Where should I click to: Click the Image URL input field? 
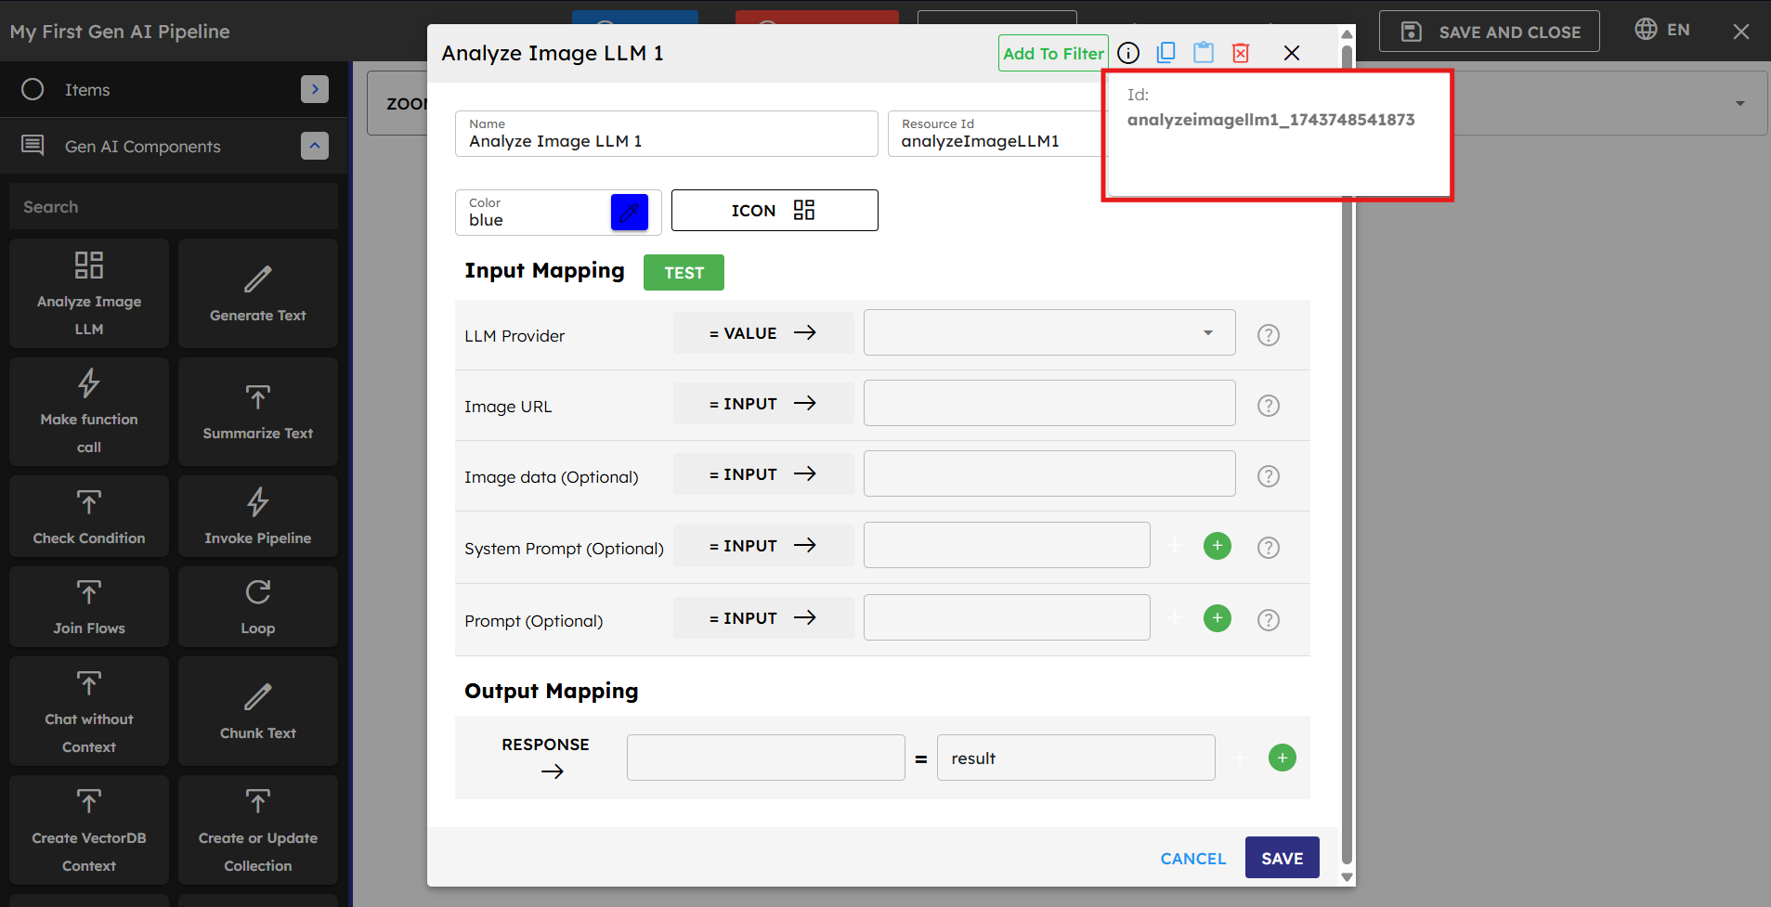tap(1049, 404)
